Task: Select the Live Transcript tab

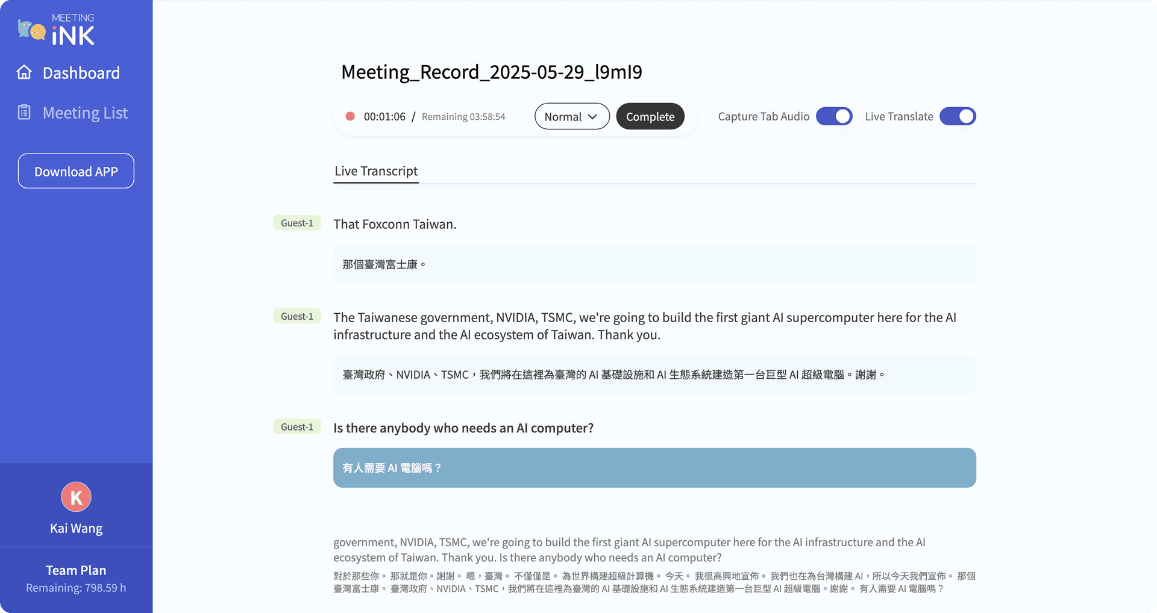Action: 376,171
